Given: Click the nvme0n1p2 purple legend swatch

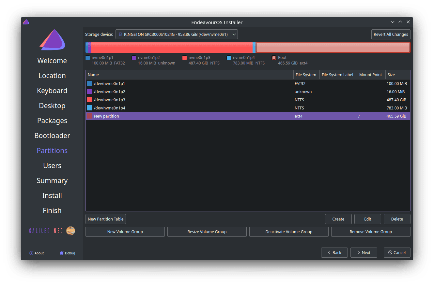Looking at the screenshot, I should [x=134, y=58].
